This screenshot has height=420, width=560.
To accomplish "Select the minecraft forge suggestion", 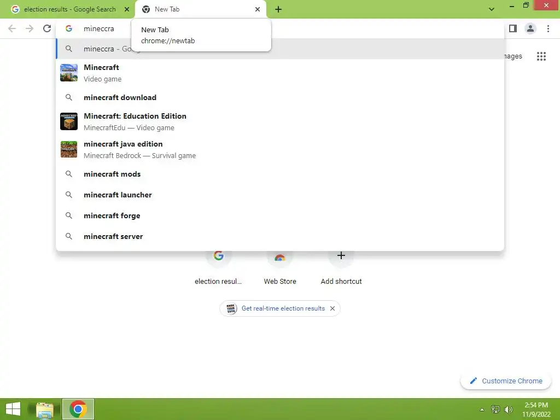I will coord(280,215).
